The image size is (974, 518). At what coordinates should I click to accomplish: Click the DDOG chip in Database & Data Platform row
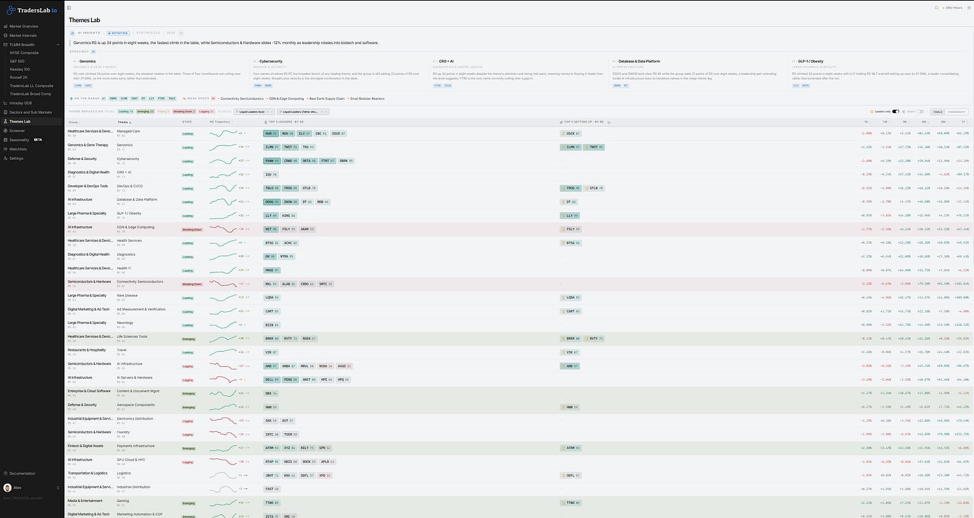tap(272, 201)
